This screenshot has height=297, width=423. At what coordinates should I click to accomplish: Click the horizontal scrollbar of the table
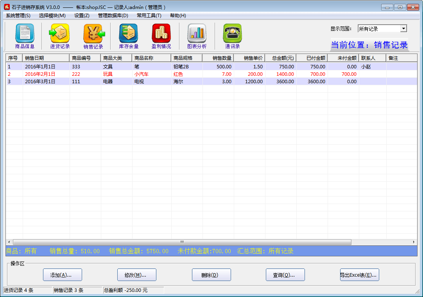coord(182,242)
